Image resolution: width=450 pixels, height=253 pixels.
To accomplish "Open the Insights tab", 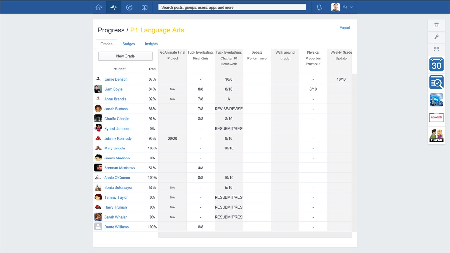I will [x=151, y=44].
